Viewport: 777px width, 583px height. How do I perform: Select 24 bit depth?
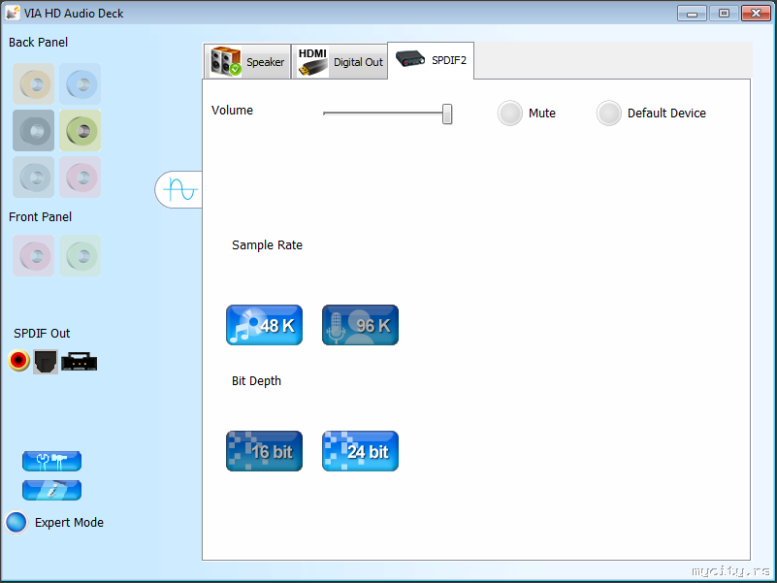tap(360, 451)
